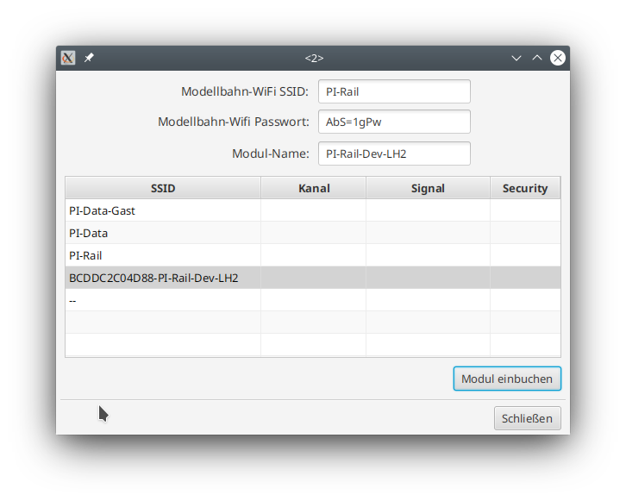This screenshot has height=501, width=626.
Task: Click the Schließen button
Action: [527, 418]
